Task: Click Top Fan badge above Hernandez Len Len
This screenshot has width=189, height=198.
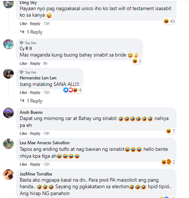Action: tap(28, 72)
